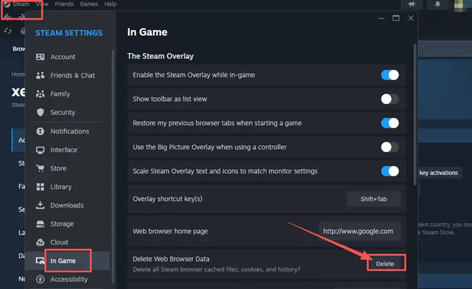The width and height of the screenshot is (472, 289).
Task: Change the Shift+Tab overlay shortcut key
Action: pos(374,199)
